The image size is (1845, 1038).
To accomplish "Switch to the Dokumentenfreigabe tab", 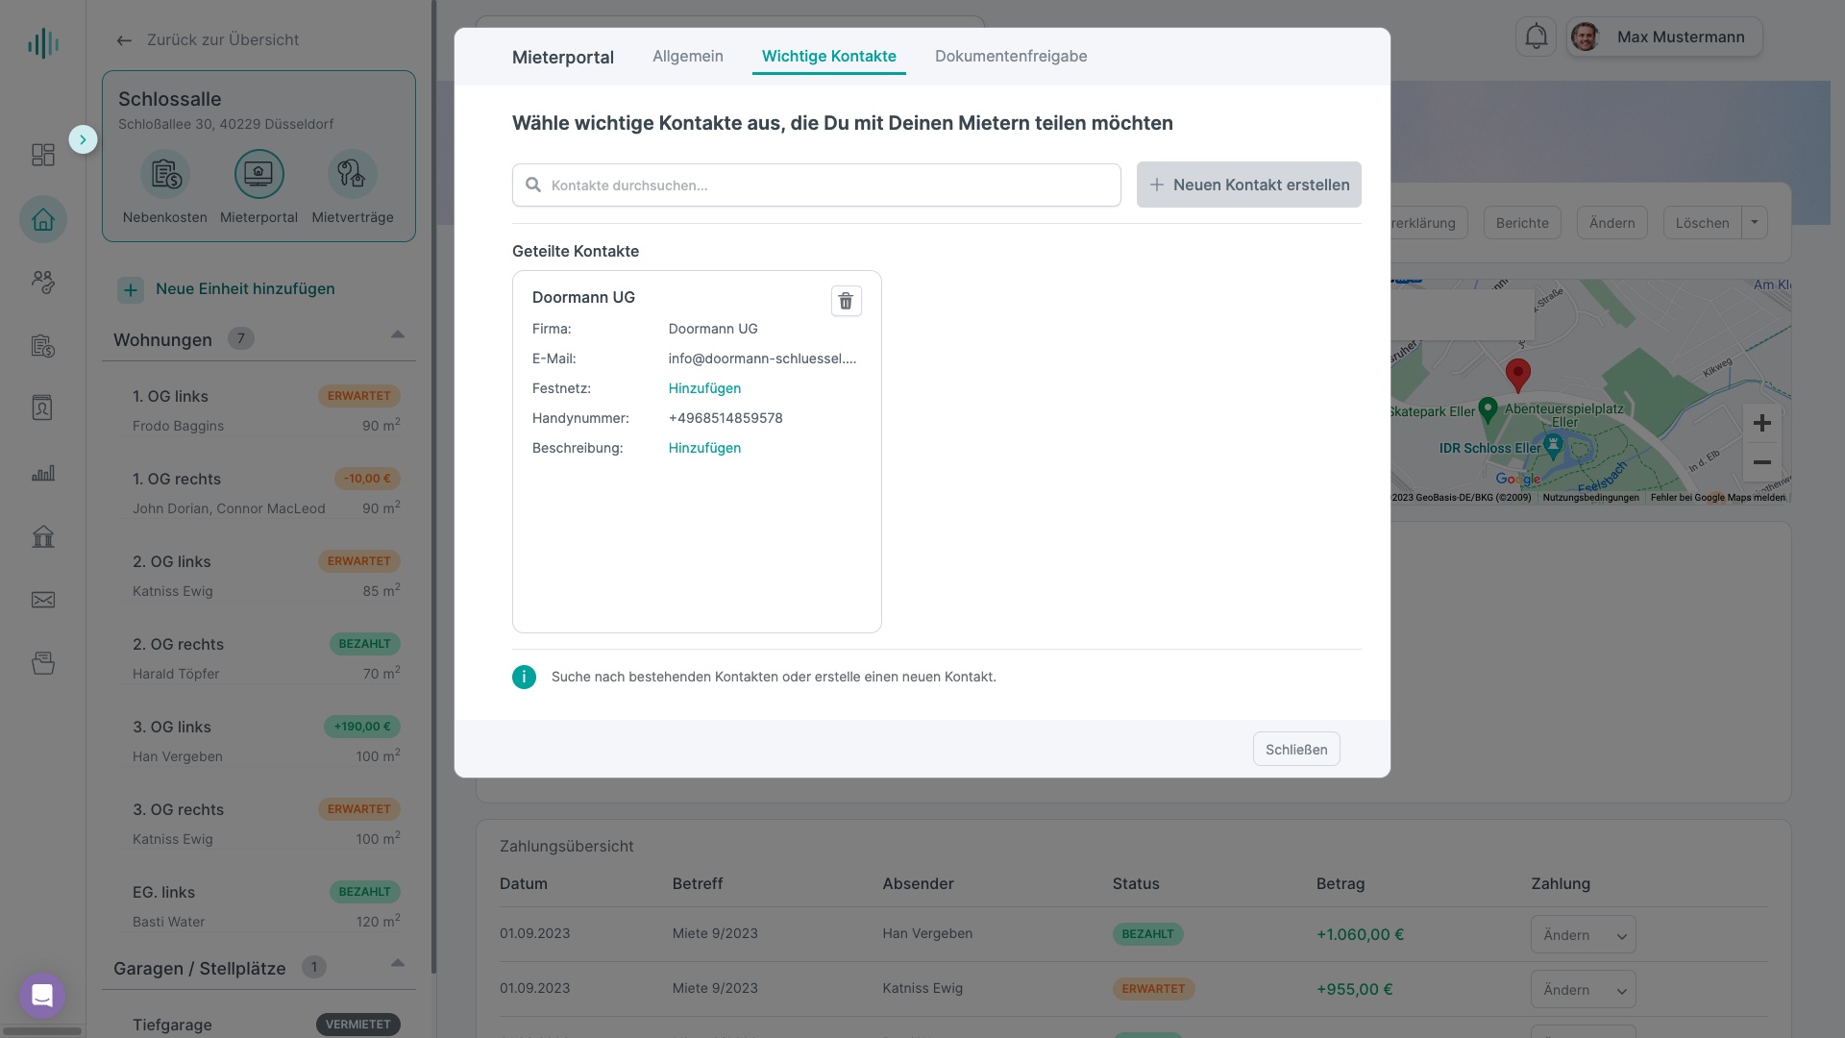I will tap(1011, 56).
